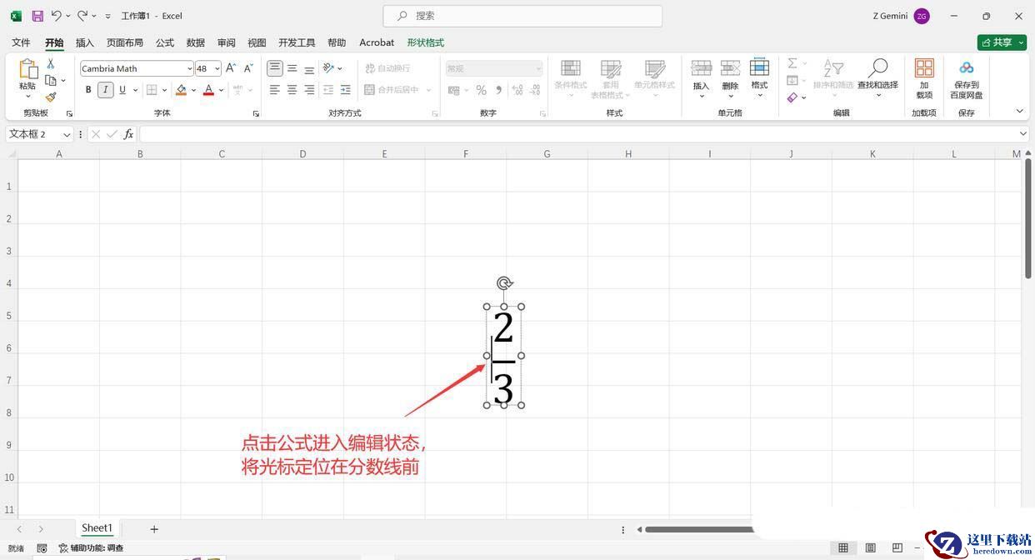
Task: Toggle middle vertical alignment
Action: click(292, 68)
